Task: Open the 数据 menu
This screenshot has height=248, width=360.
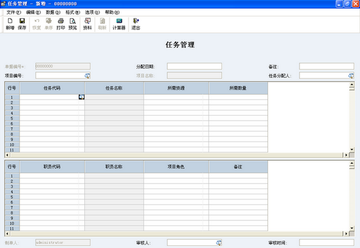Action: (x=53, y=12)
